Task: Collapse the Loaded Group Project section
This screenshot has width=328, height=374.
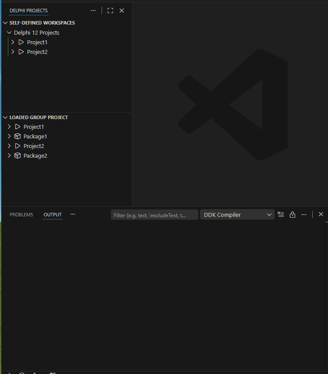Action: click(6, 117)
